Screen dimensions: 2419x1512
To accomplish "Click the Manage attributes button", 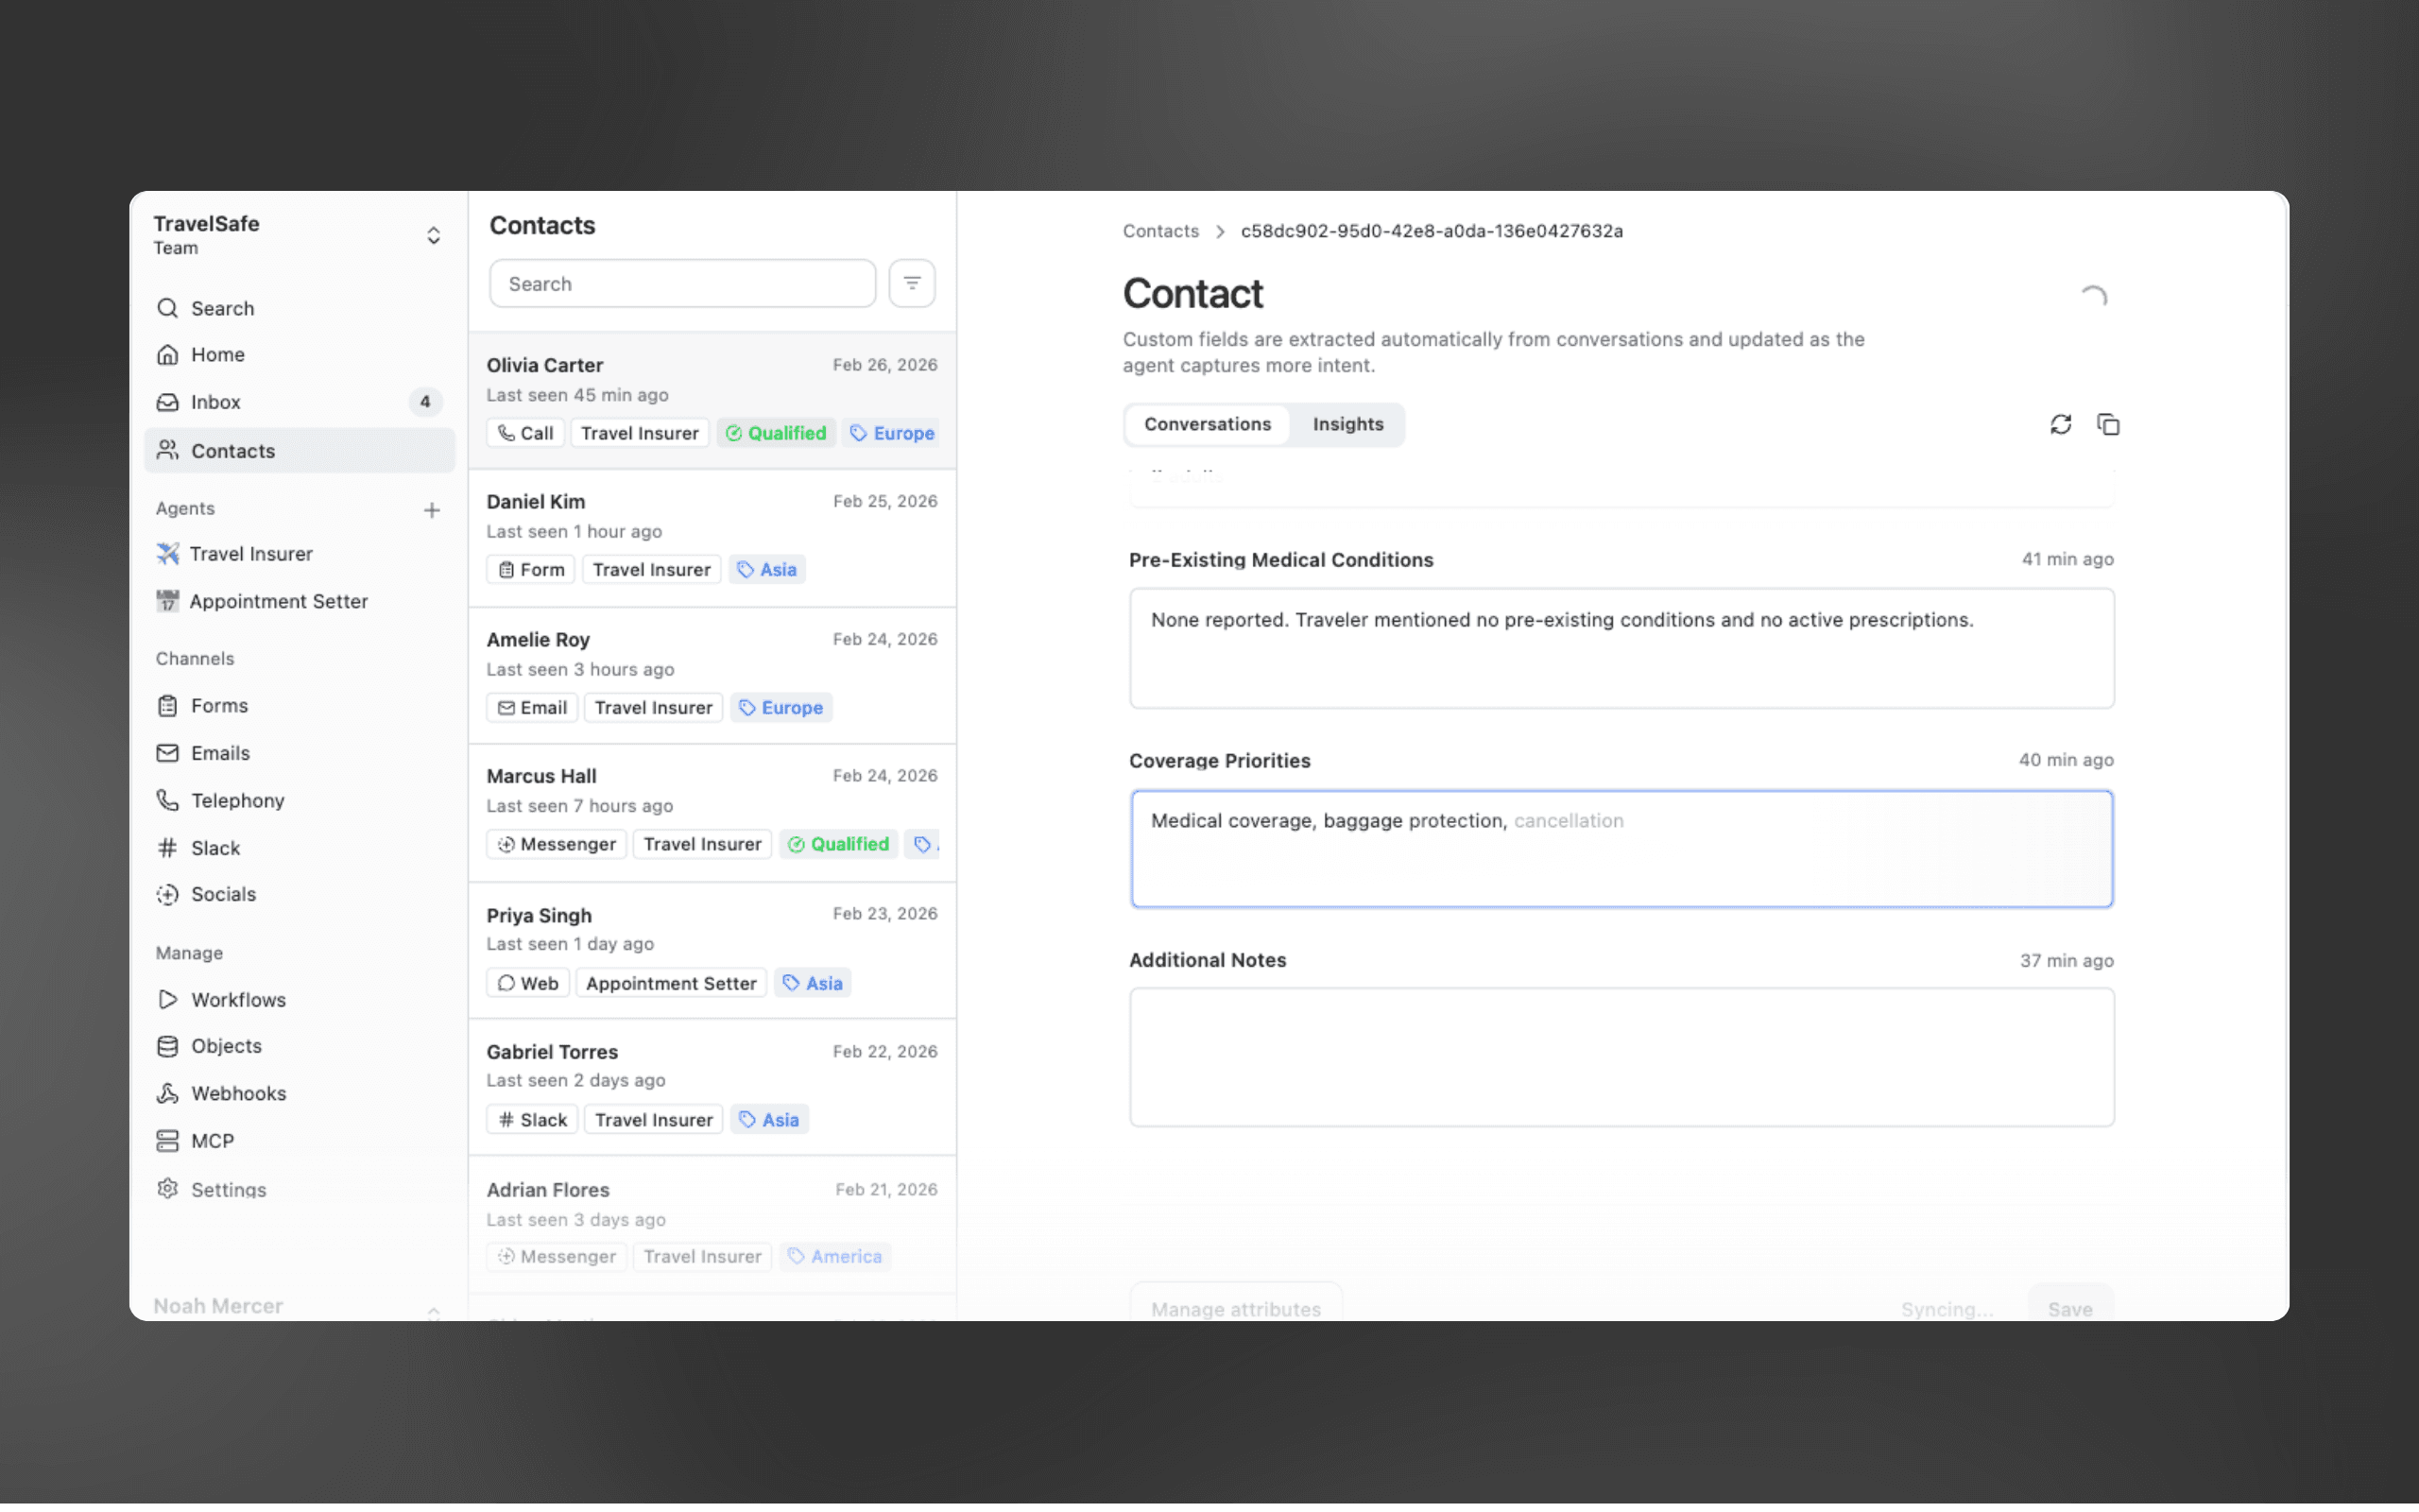I will click(1236, 1308).
